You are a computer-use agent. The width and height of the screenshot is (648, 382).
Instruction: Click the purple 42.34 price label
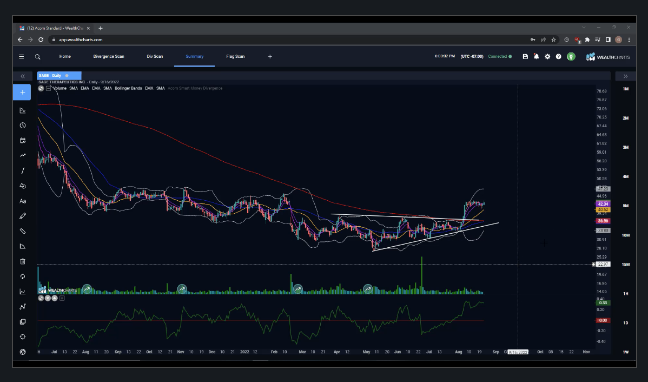(x=603, y=204)
